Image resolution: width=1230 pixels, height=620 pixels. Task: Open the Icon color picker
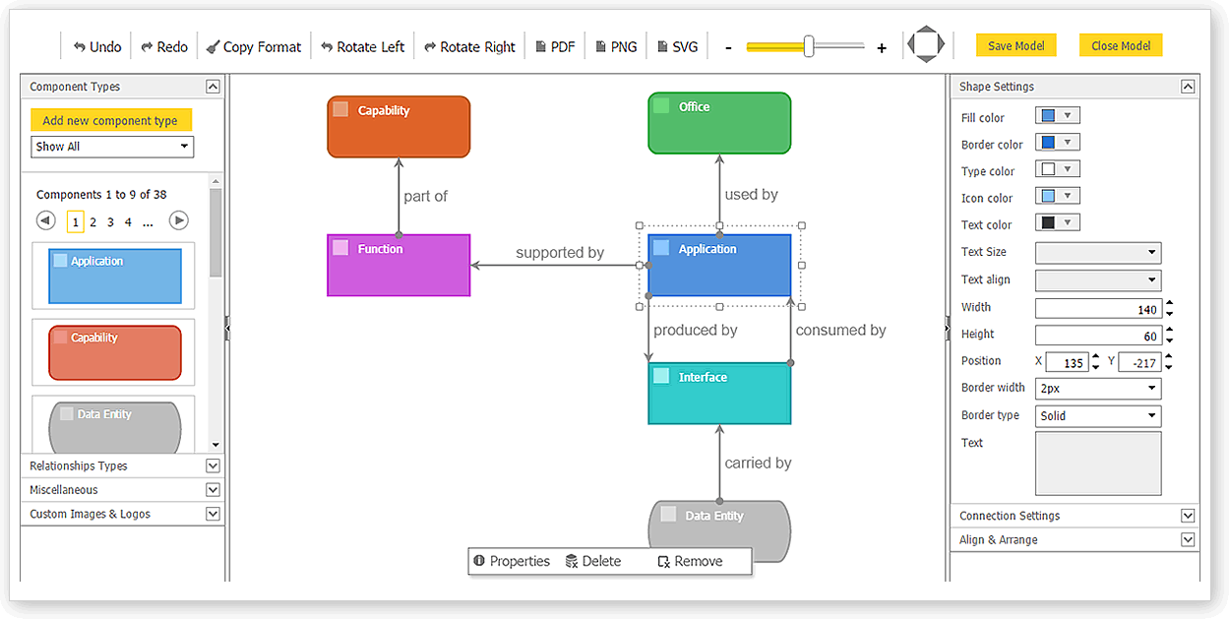click(1058, 196)
